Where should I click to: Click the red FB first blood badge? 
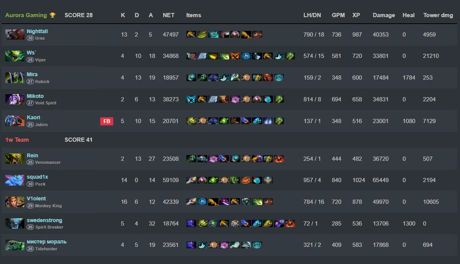(107, 121)
